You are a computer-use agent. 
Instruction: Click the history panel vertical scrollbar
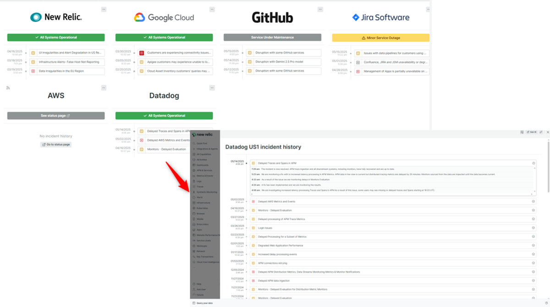coord(548,167)
